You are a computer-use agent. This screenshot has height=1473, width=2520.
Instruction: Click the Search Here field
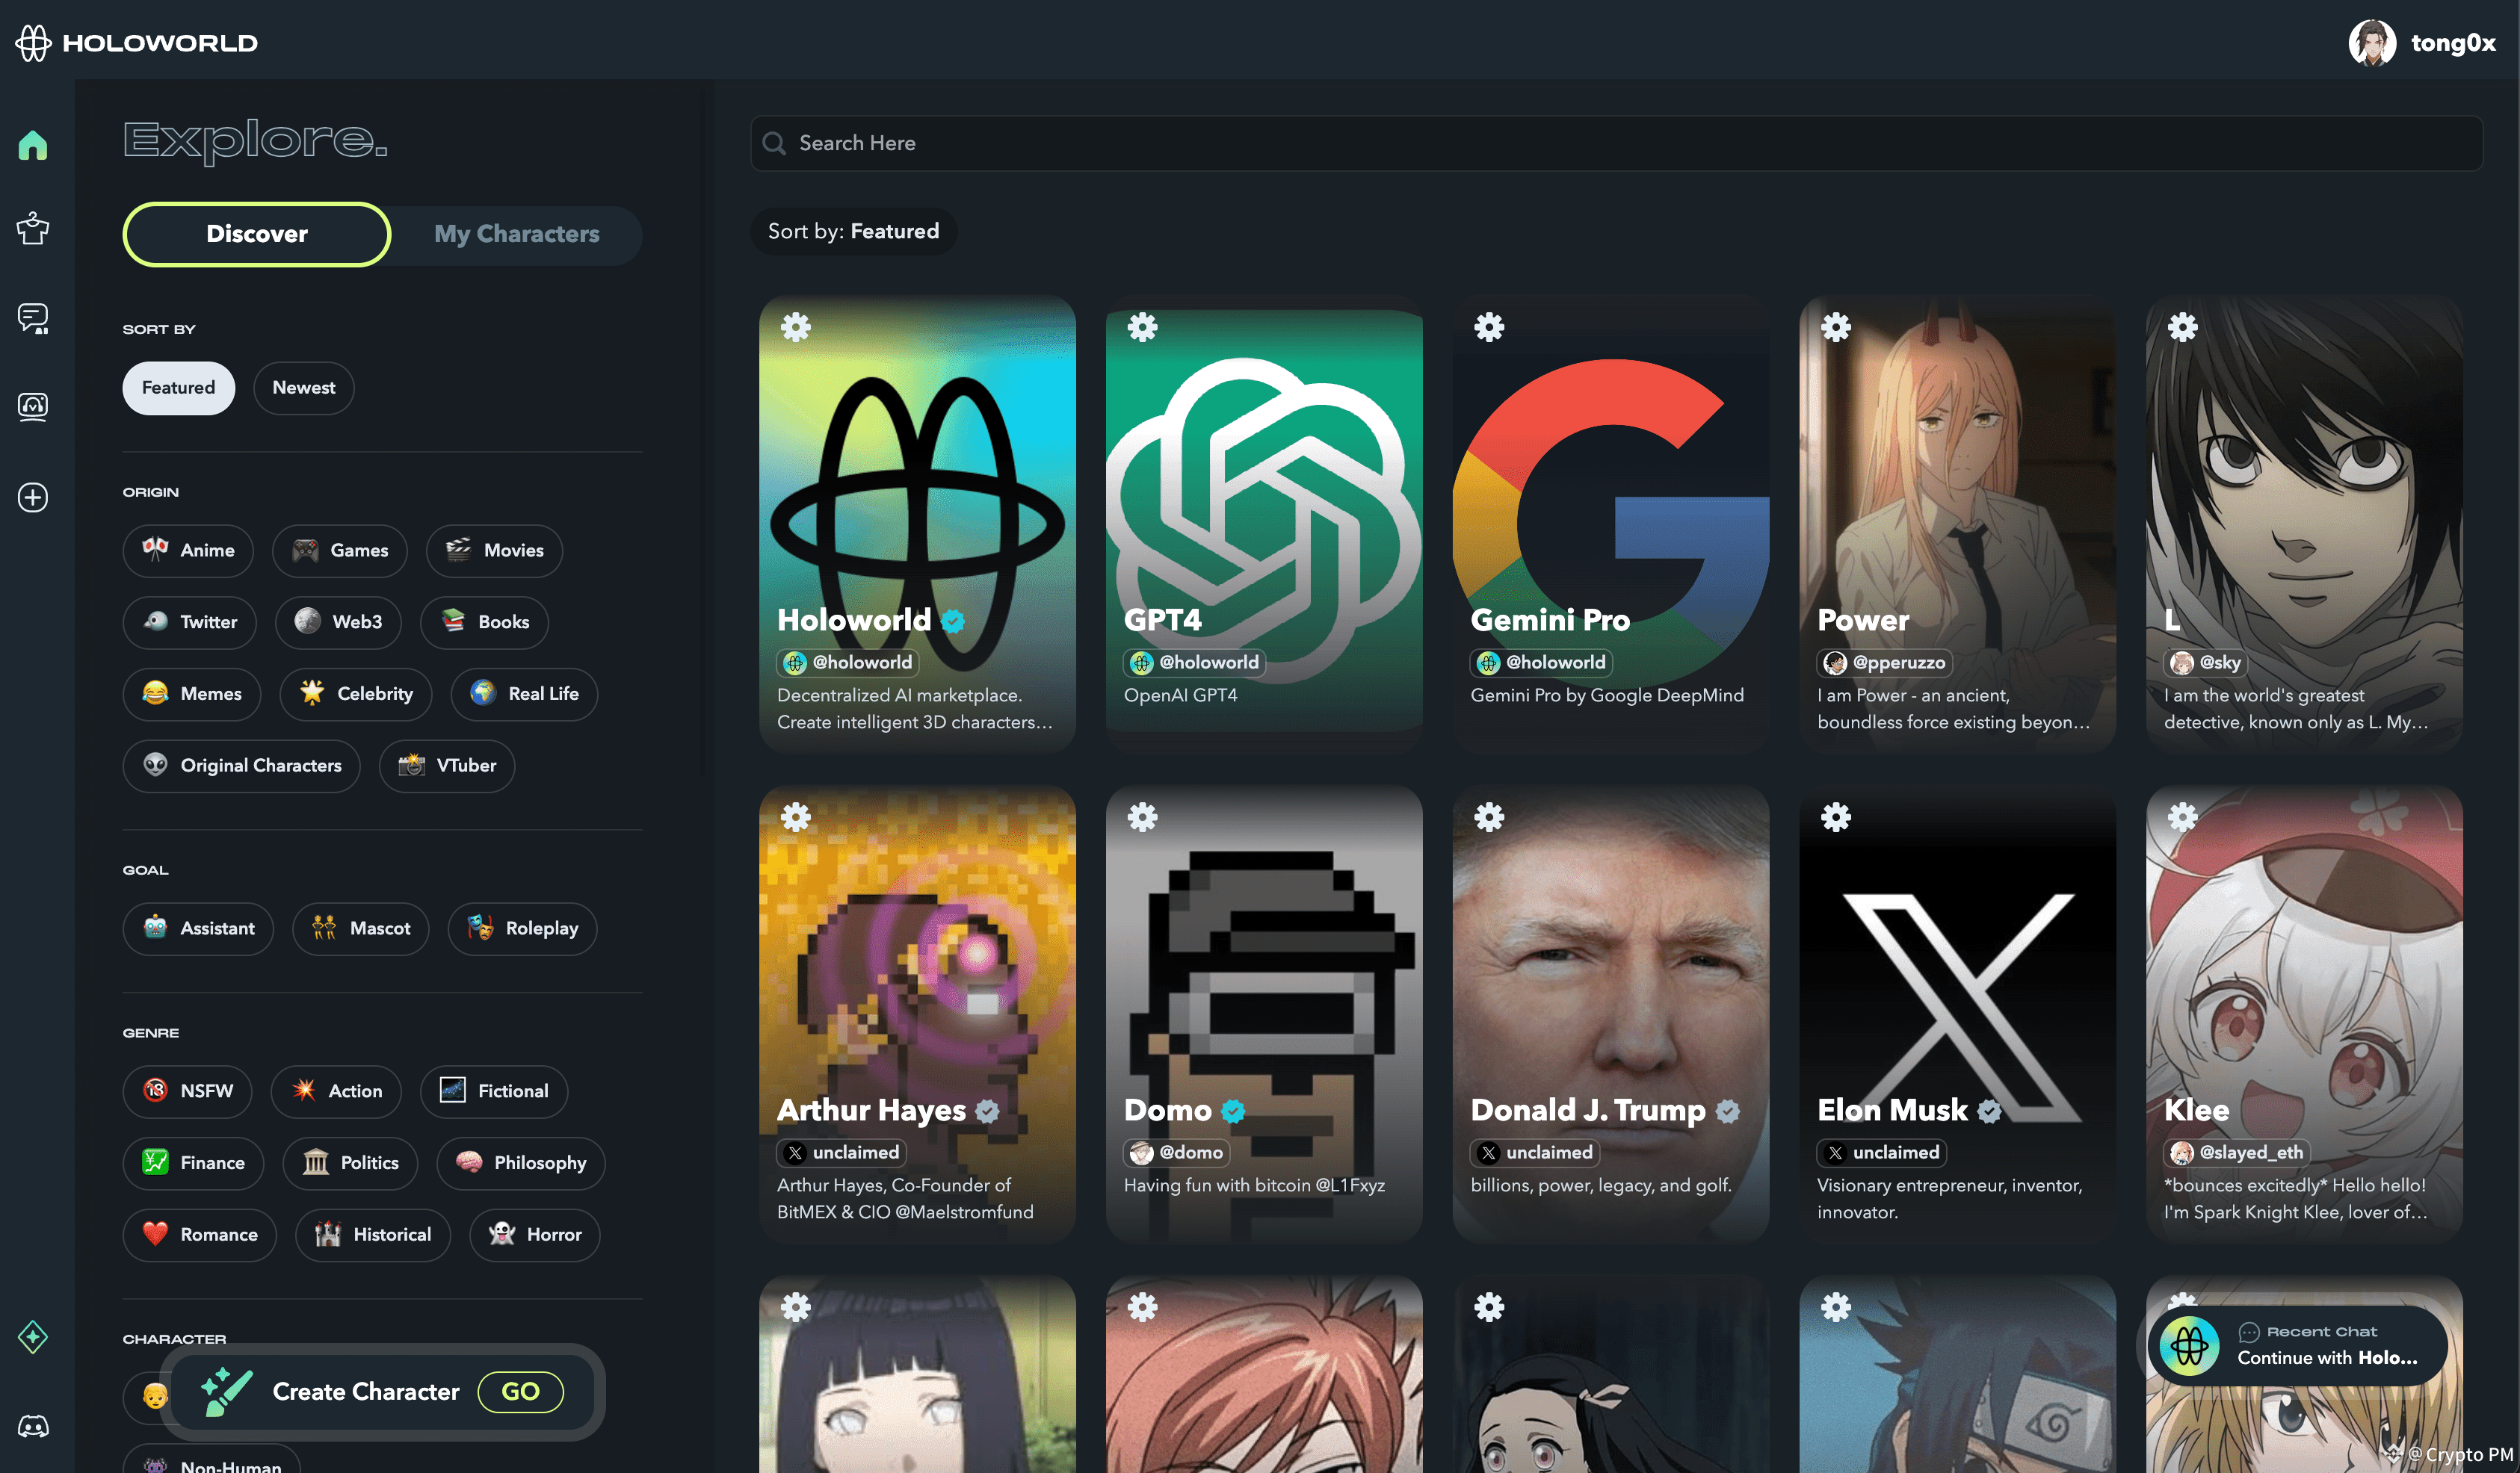point(1615,144)
